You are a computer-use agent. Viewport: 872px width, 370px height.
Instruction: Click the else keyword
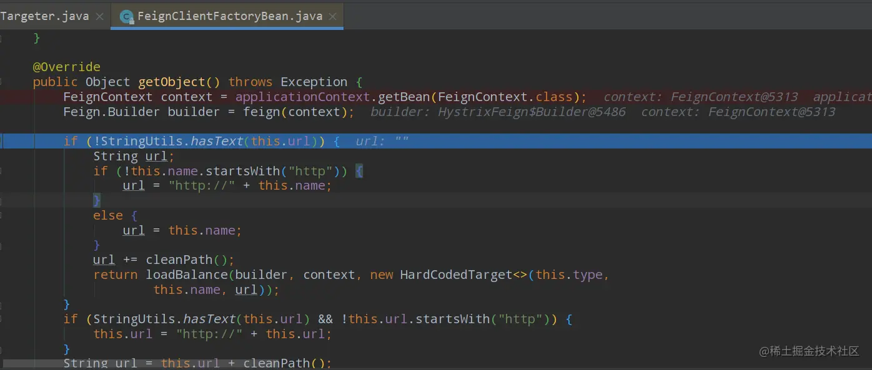tap(108, 215)
